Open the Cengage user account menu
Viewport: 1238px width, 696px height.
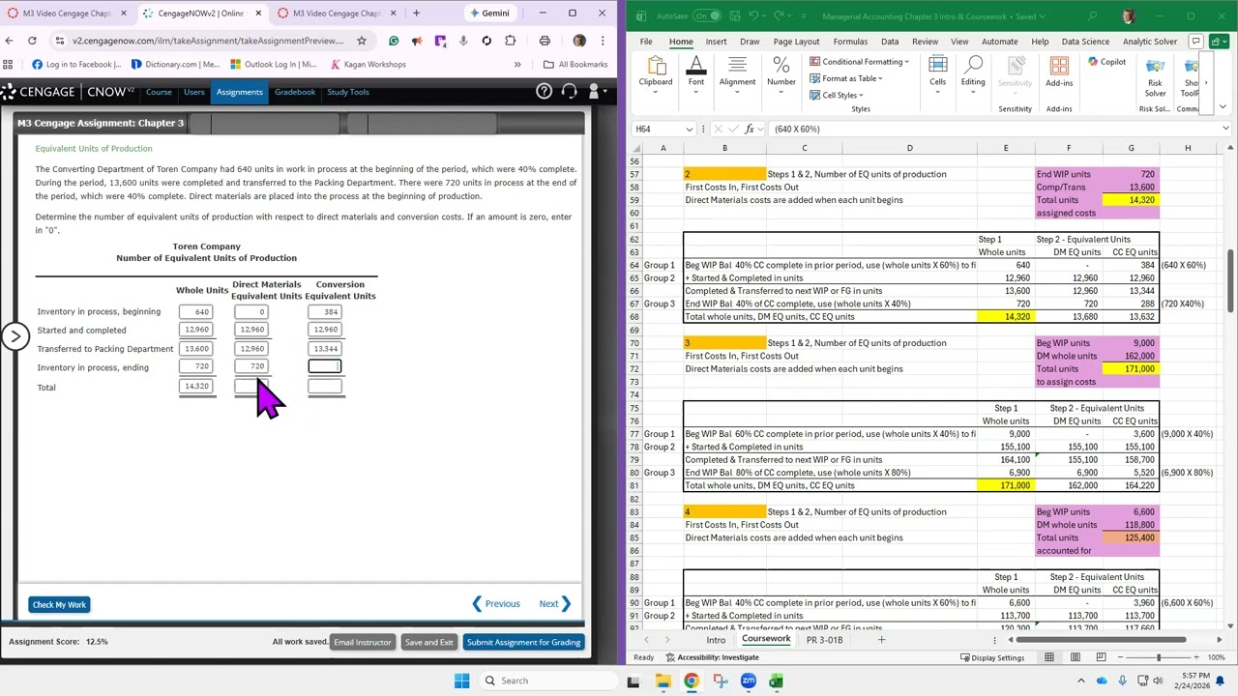coord(597,92)
